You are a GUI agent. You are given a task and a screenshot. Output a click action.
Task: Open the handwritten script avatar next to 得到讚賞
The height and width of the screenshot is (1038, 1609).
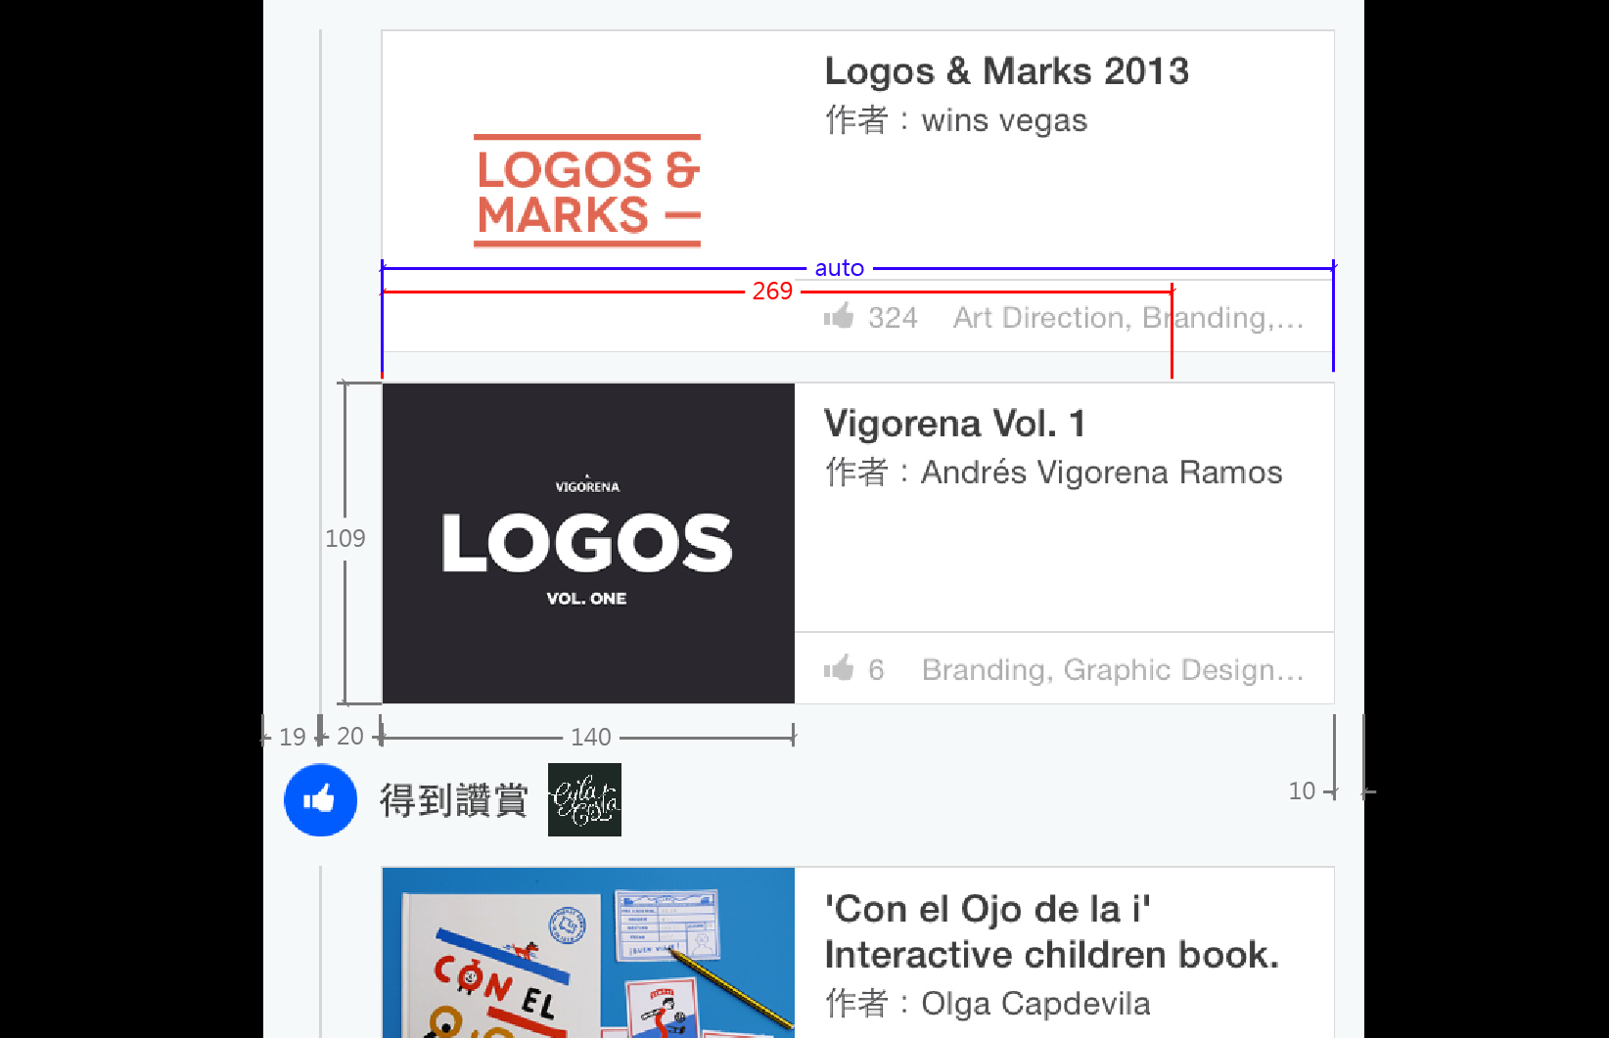coord(584,800)
